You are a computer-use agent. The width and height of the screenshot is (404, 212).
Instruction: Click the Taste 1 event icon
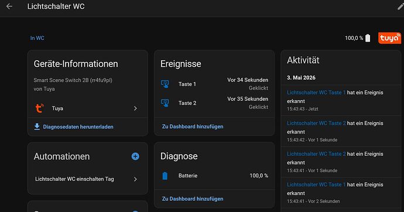tap(165, 84)
